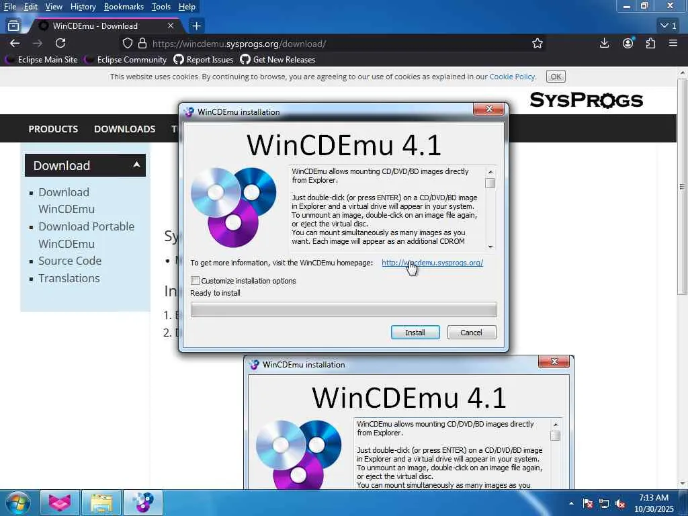Open the pink fox taskbar application
688x516 pixels.
60,503
